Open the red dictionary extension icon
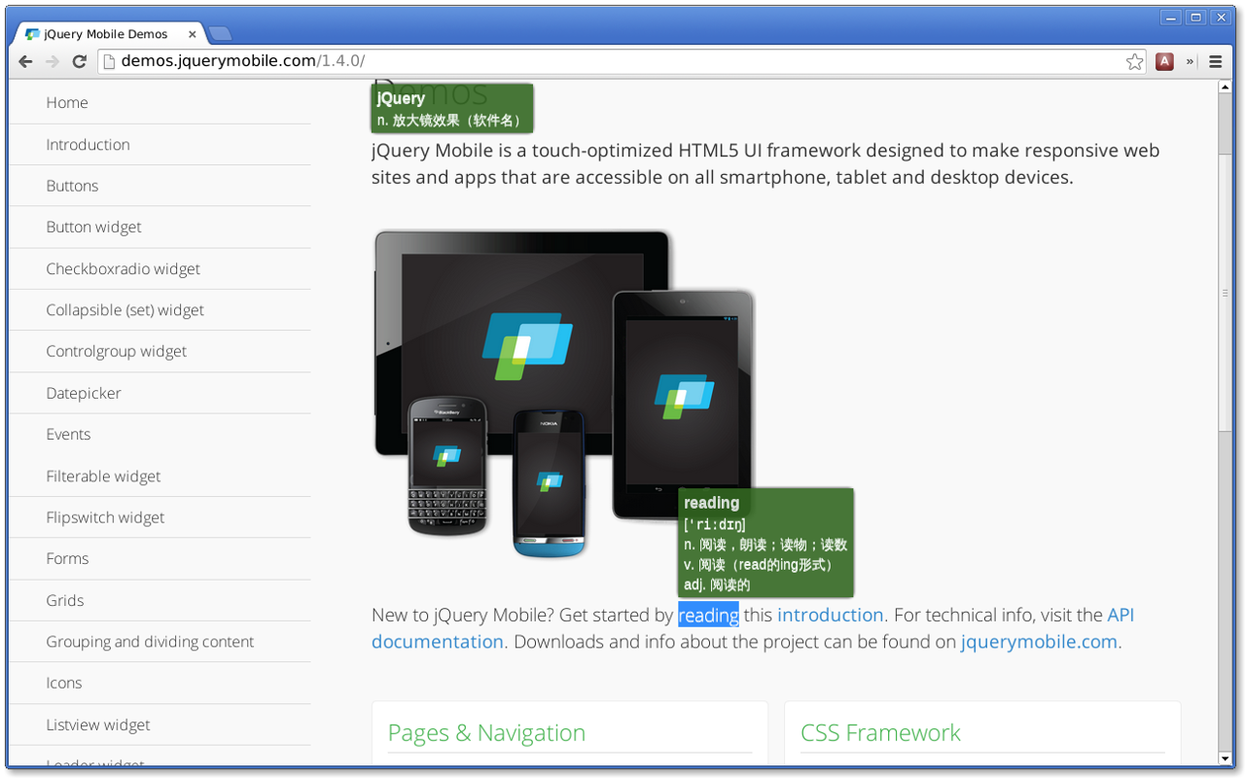This screenshot has height=778, width=1245. [x=1164, y=61]
